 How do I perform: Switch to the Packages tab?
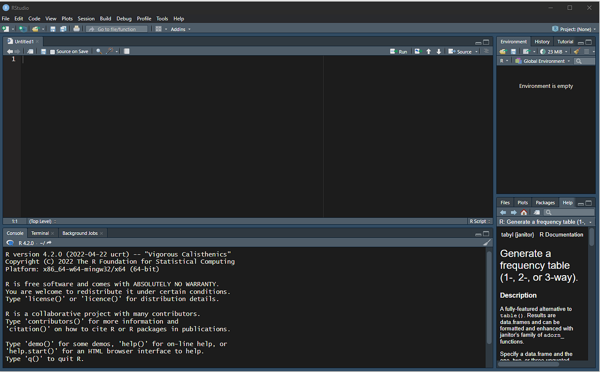(x=545, y=202)
